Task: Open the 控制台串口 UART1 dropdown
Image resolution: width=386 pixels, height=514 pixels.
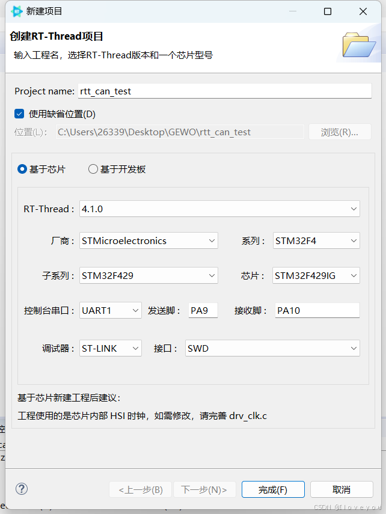Action: point(111,310)
